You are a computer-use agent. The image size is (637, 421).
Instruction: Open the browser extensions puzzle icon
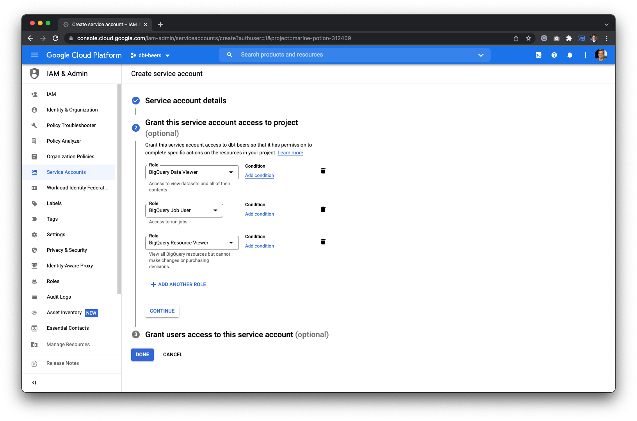(569, 38)
